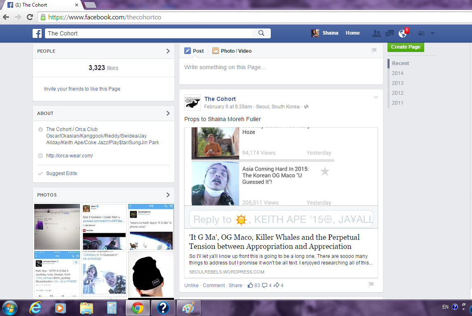Expand the About section chevron
The height and width of the screenshot is (316, 472).
(x=168, y=113)
